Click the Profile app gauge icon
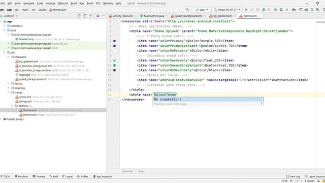Screen dimensions: 325x183 point(275,10)
